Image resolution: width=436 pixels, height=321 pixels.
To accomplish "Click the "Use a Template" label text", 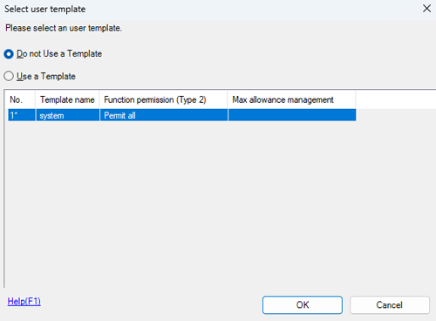I will pos(46,76).
